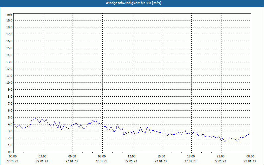Click the 11,0 y-axis label
The width and height of the screenshot is (264, 165).
pyautogui.click(x=9, y=76)
